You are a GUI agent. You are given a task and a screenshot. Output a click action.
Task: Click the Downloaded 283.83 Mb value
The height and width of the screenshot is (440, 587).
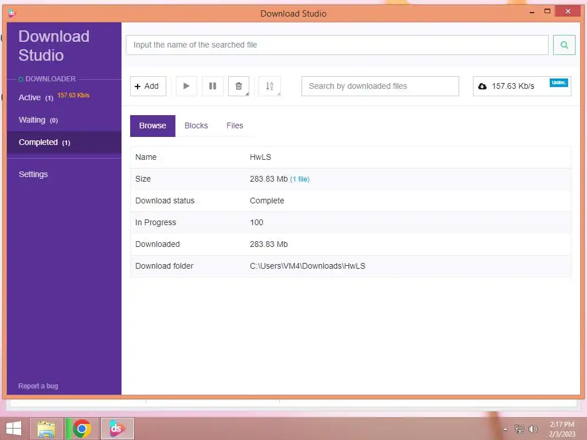[x=269, y=244]
